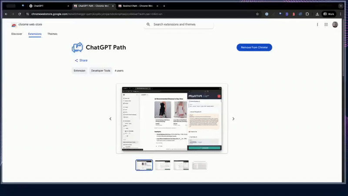This screenshot has height=196, width=348.
Task: Open the Web Store more options menu
Action: 318,24
